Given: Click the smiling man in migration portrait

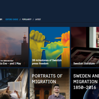Looking at the screenshot, I should click(x=57, y=92).
